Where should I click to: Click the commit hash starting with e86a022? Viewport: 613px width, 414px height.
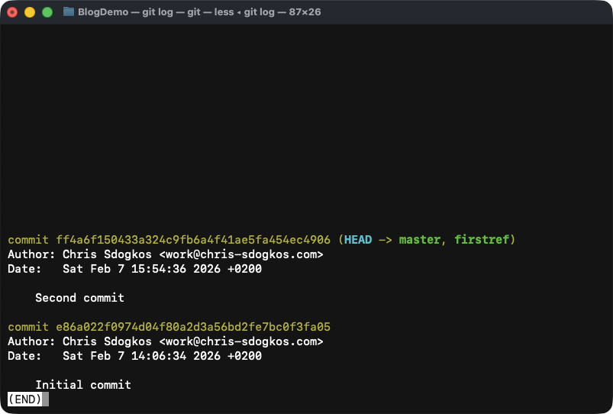(193, 327)
